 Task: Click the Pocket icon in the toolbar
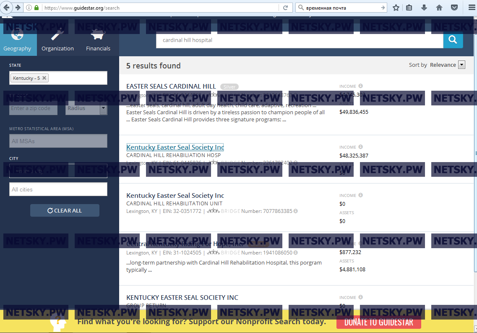454,8
